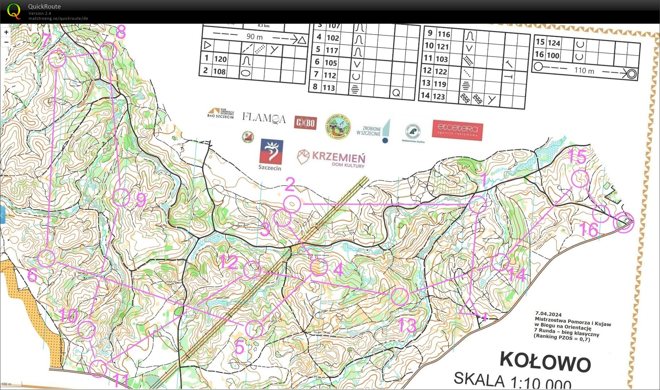
Task: Expand the blue left side panel handle
Action: (x=3, y=215)
